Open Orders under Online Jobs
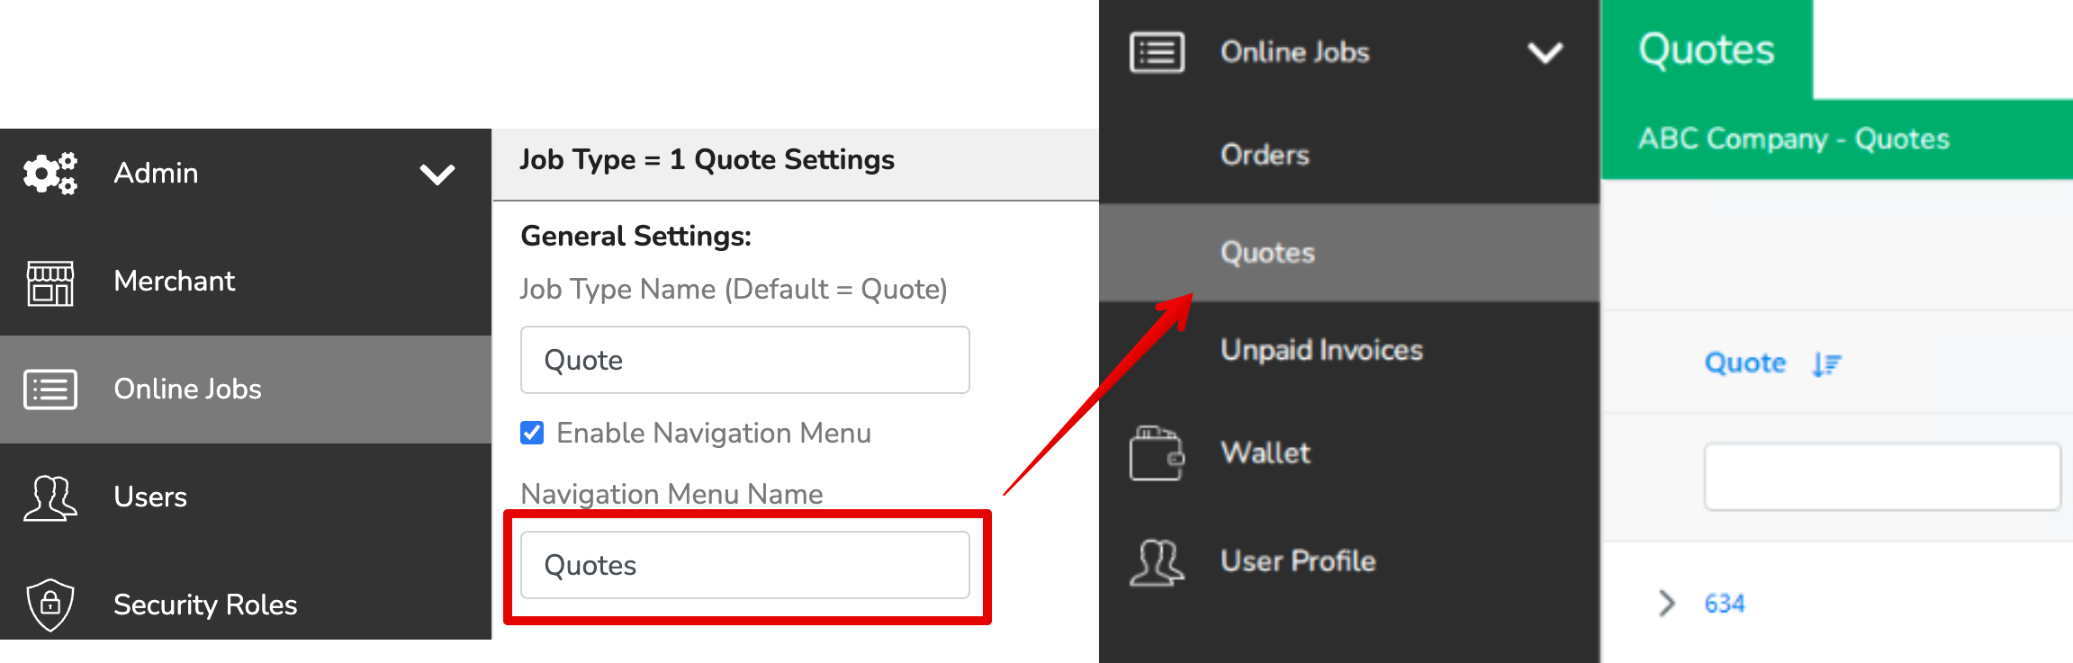This screenshot has height=663, width=2073. [1349, 155]
